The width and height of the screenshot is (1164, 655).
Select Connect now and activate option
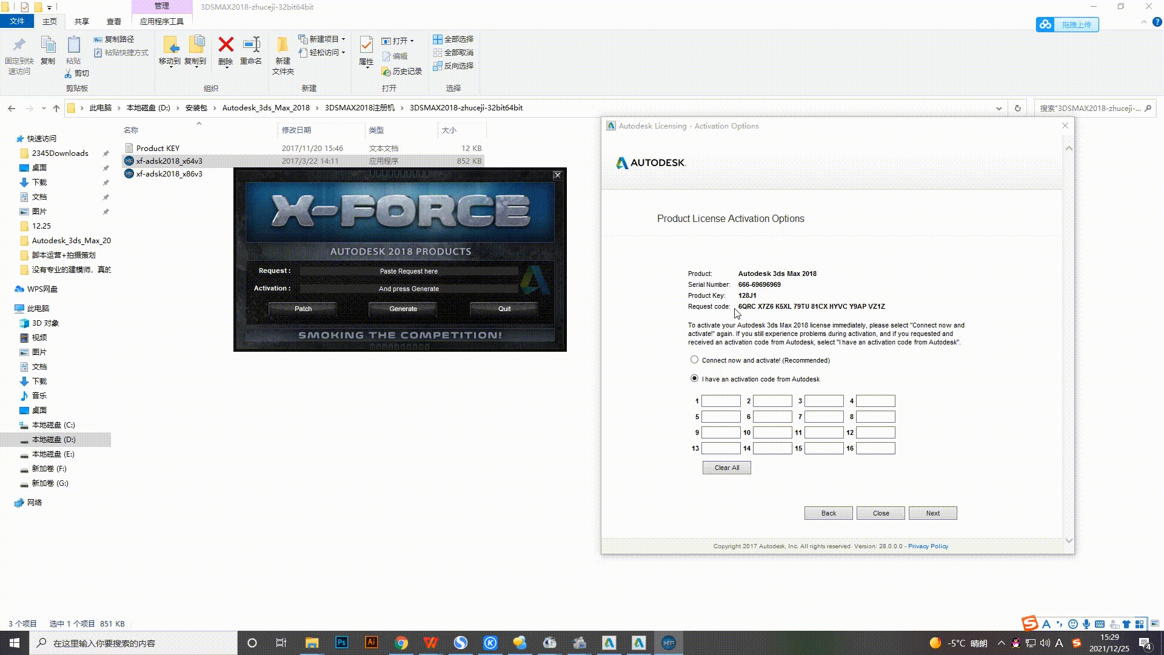pos(694,360)
